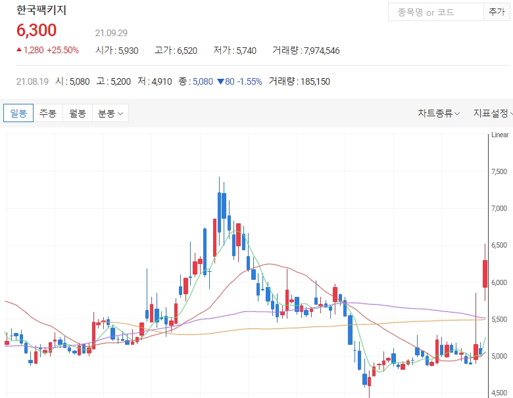Image resolution: width=513 pixels, height=398 pixels.
Task: Click the 거래량 7,974,546 value
Action: coord(306,51)
